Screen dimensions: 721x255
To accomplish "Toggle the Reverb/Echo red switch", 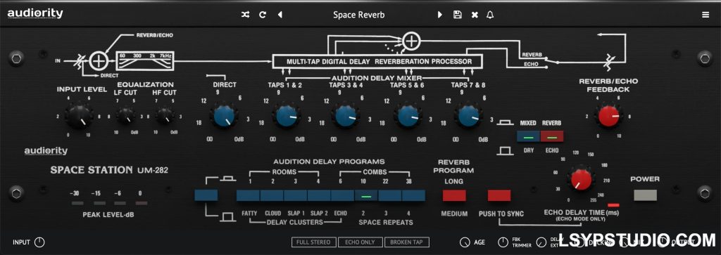I will (x=552, y=137).
